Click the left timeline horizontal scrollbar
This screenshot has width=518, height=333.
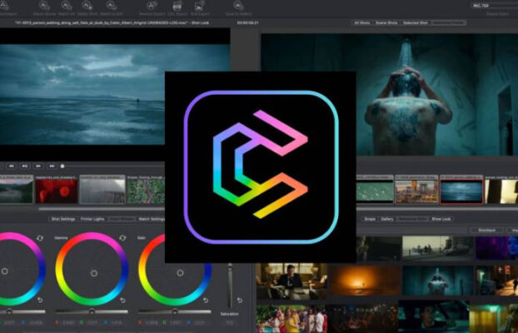coord(102,209)
